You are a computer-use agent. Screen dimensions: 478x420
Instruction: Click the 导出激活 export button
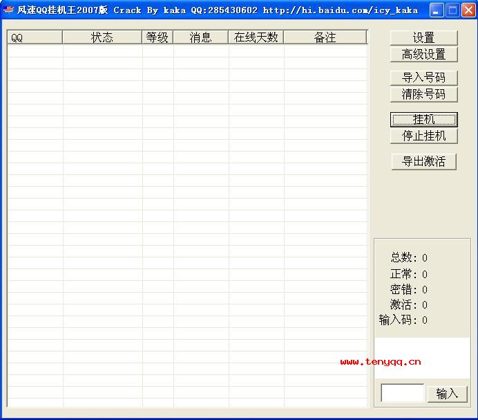click(423, 161)
